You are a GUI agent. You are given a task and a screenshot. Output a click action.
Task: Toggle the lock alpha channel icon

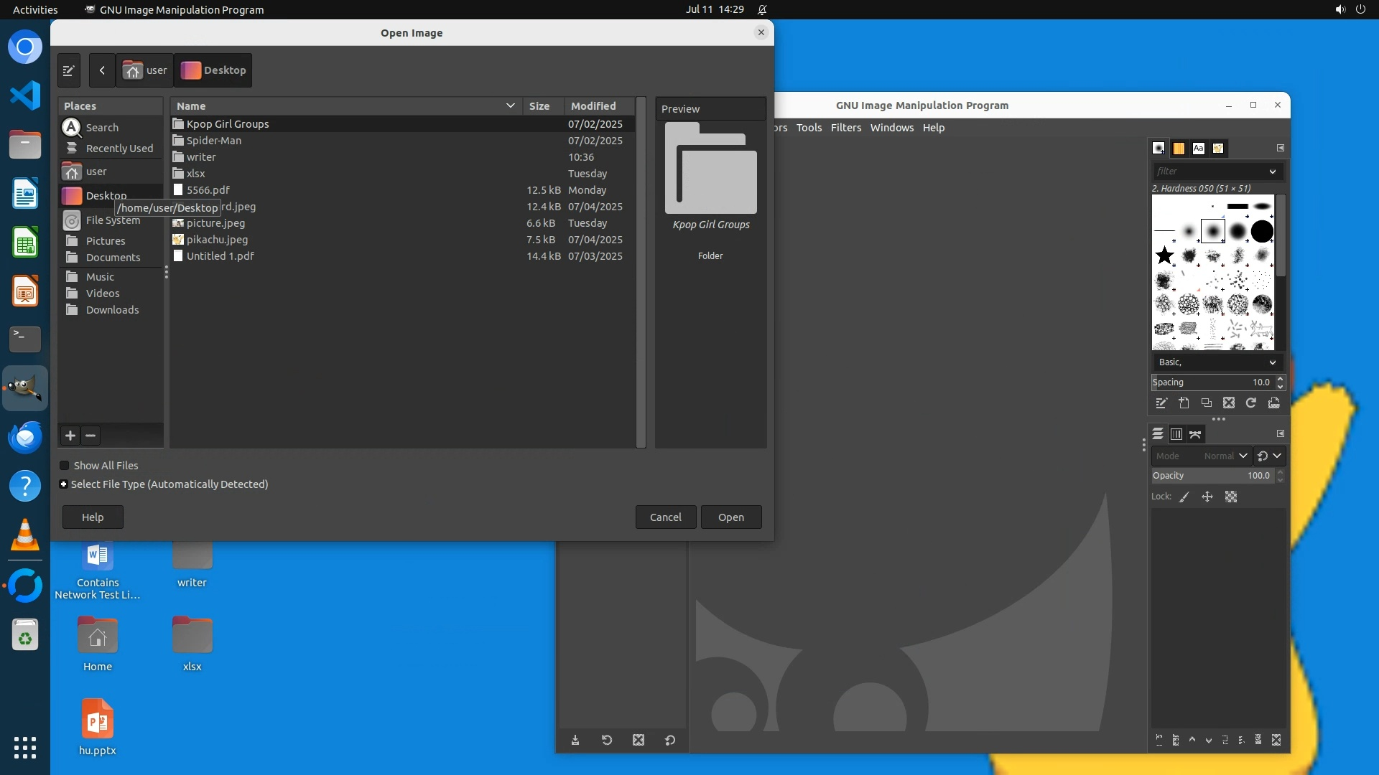[x=1231, y=497]
